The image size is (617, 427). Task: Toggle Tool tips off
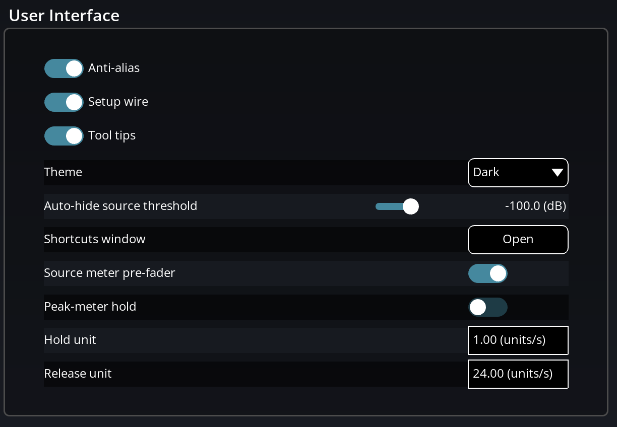pos(64,135)
